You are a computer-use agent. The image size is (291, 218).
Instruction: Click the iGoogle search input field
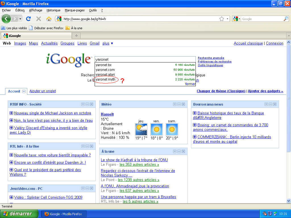click(x=145, y=60)
